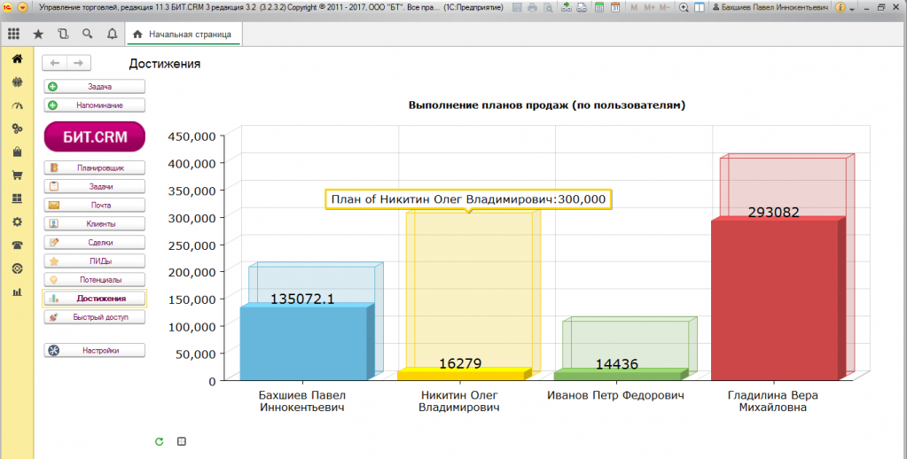Toggle the split window panels icon

(x=700, y=7)
